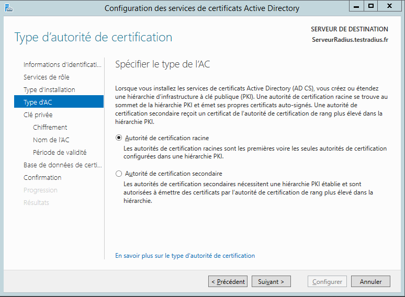Screen dimensions: 405x297
Task: Go to Confirmation step
Action: (x=42, y=177)
